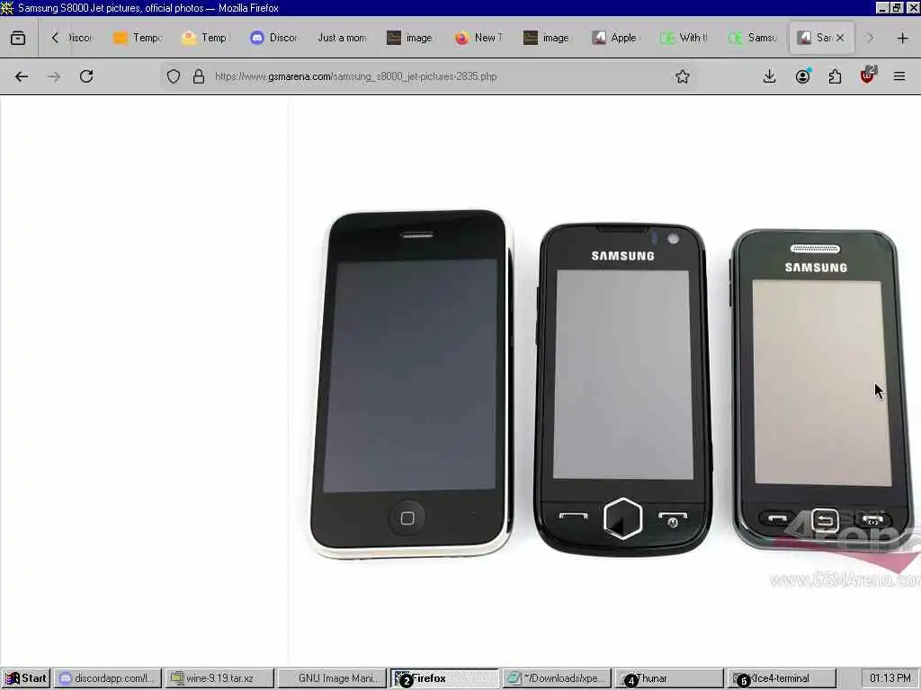The height and width of the screenshot is (690, 921).
Task: Switch to ~/Downloads/xpe... taskbar window
Action: [x=557, y=678]
